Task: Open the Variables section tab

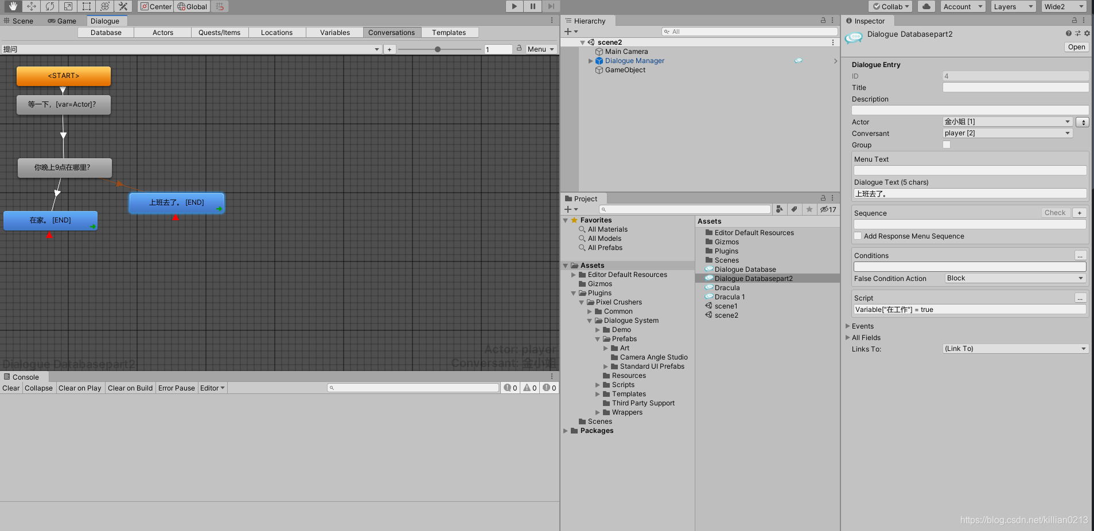Action: 335,33
